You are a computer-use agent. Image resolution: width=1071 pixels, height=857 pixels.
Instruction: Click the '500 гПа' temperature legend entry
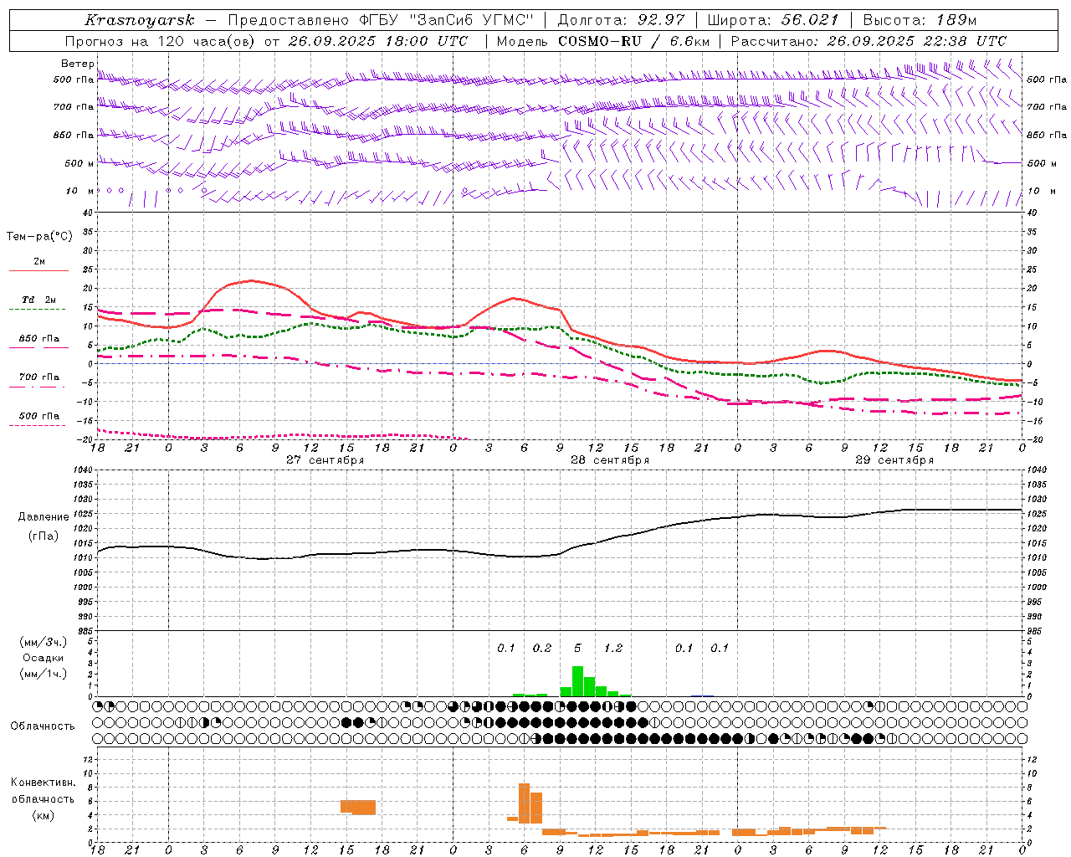(39, 416)
